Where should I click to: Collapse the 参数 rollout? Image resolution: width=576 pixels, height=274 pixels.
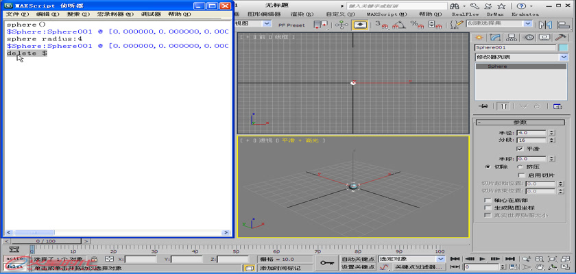[x=520, y=123]
